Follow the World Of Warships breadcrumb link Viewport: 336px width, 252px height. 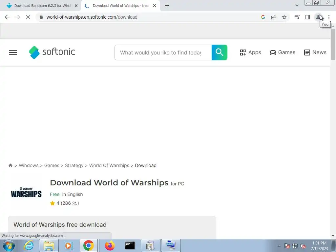109,165
